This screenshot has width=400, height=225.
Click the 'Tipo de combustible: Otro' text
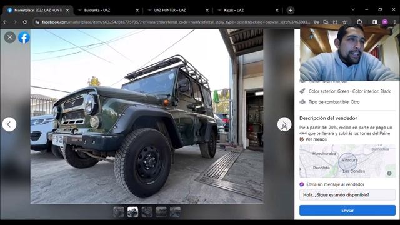click(334, 102)
